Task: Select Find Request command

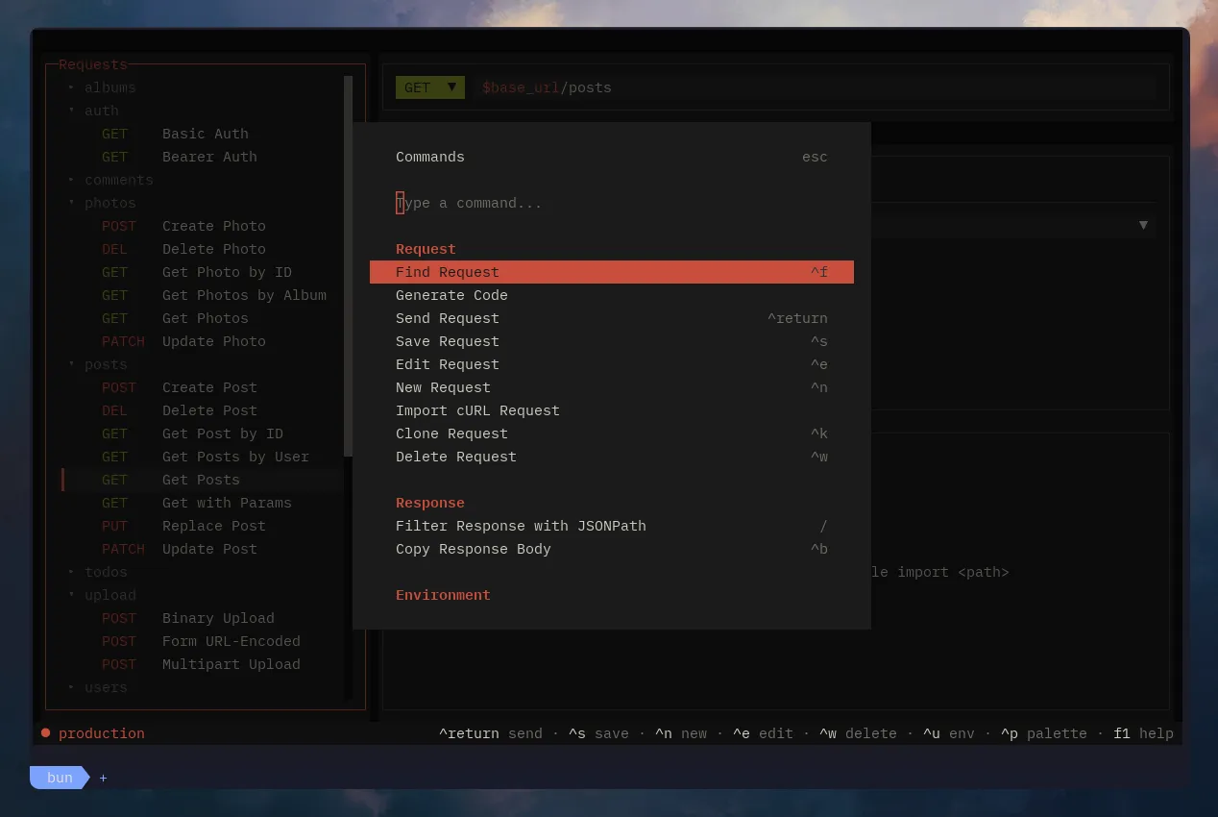Action: coord(612,272)
